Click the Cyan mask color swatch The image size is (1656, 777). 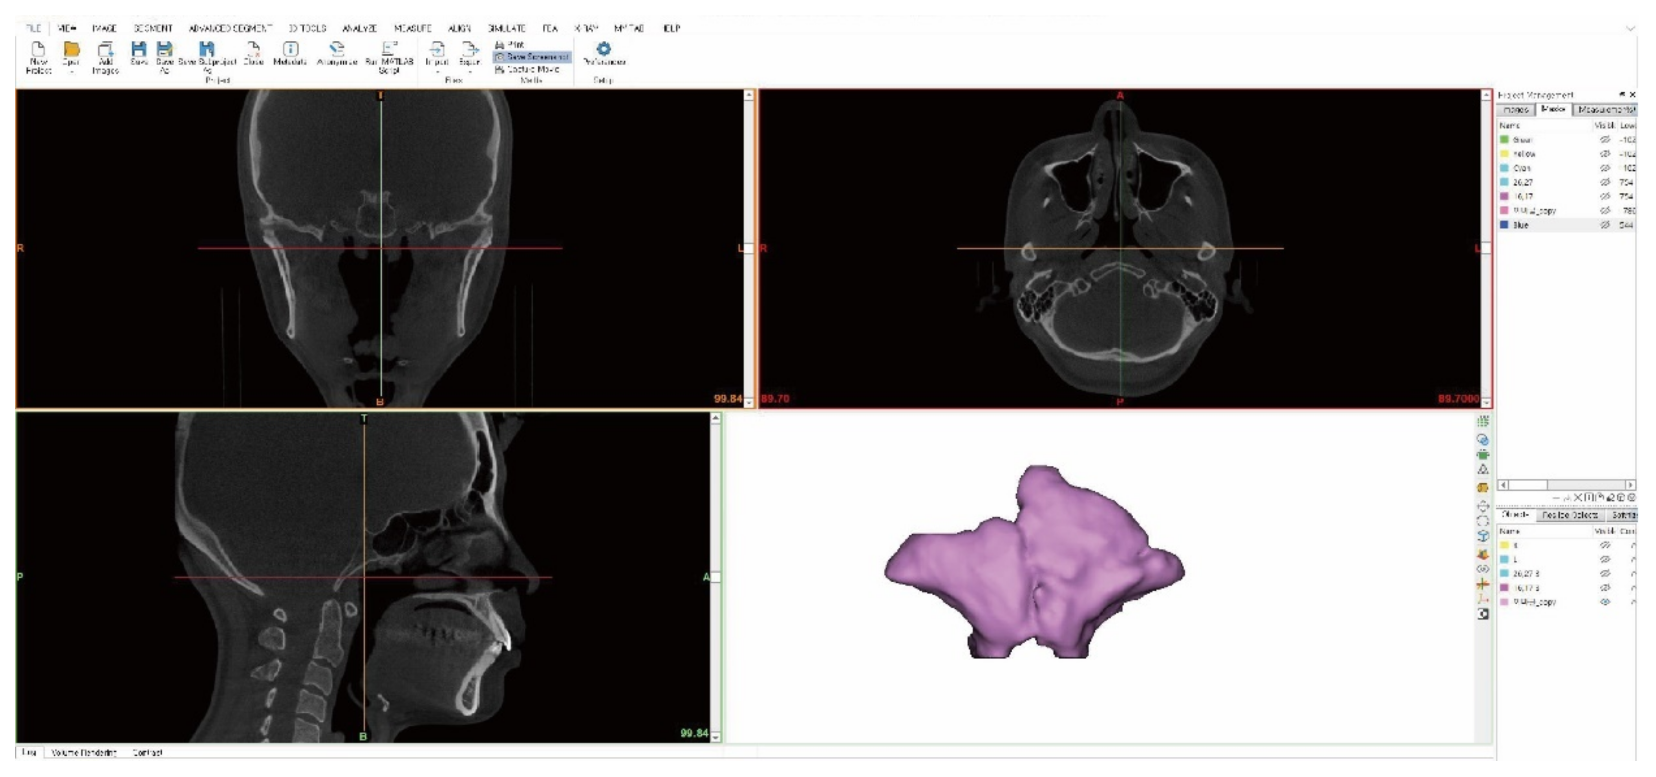1504,167
